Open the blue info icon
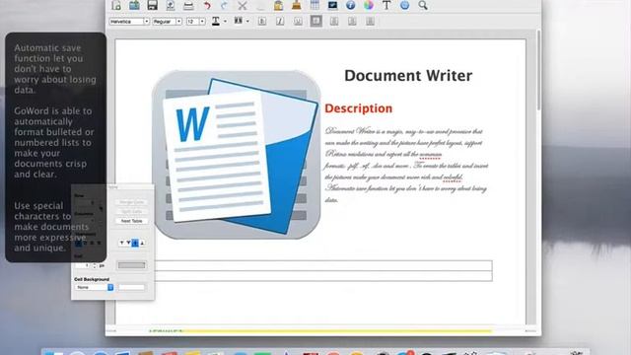Screen dimensions: 631x355 pyautogui.click(x=351, y=5)
